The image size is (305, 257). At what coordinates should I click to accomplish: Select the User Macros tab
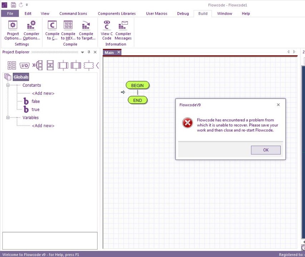(x=156, y=14)
